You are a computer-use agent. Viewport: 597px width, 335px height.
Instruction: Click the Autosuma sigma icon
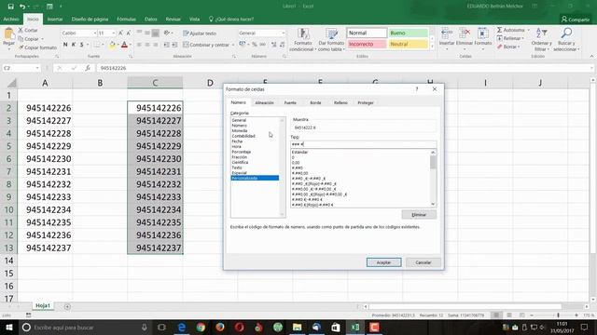(x=499, y=30)
